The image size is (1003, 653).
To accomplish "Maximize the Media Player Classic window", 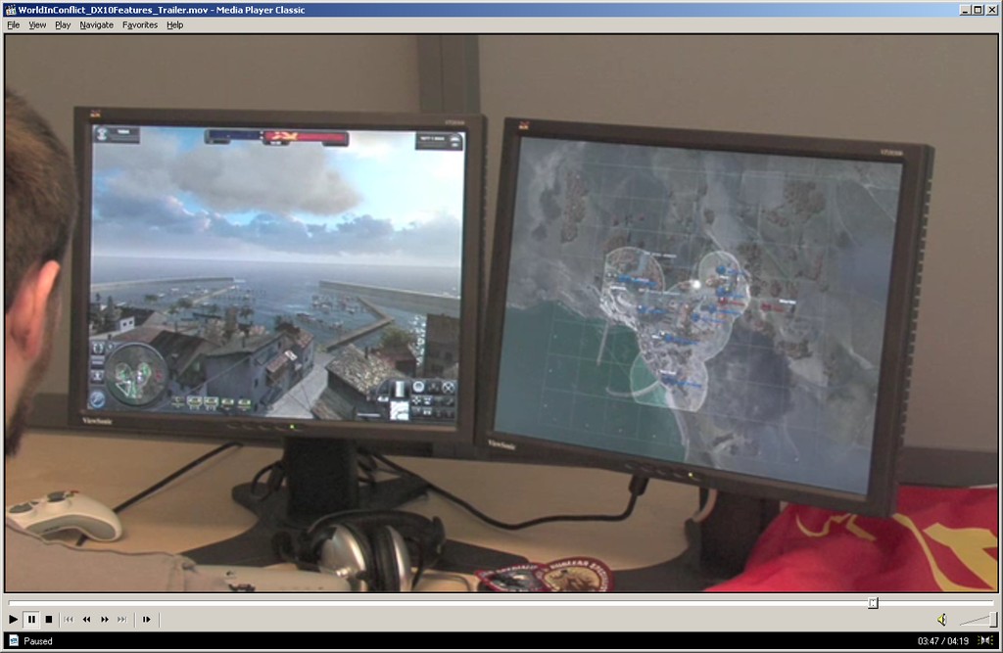I will (x=978, y=10).
